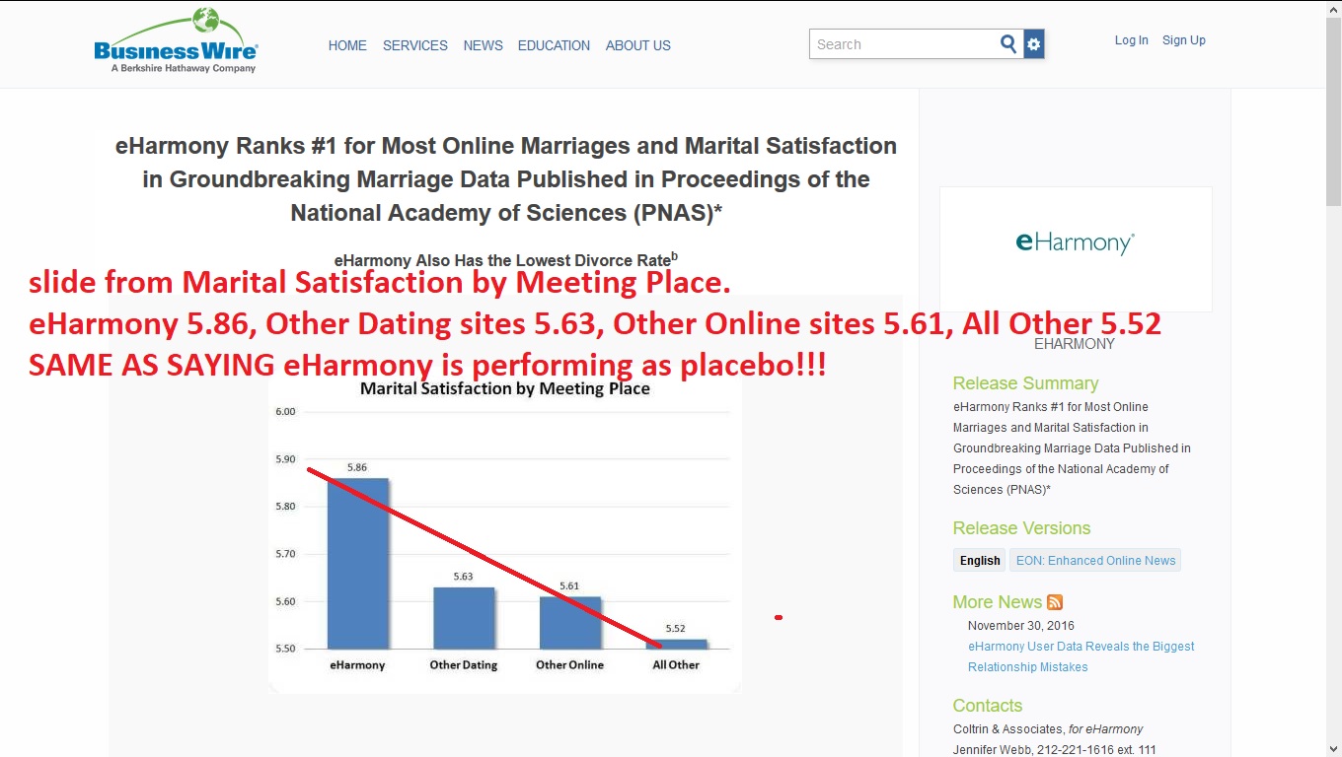Click the Release Versions heading
This screenshot has height=757, width=1342.
1021,528
